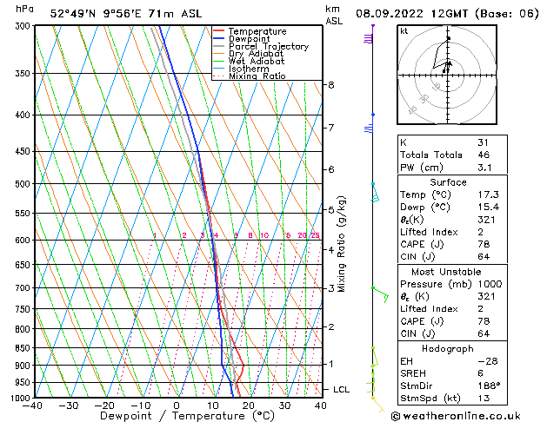Click the Wet Adiabat legend label

tap(257, 61)
